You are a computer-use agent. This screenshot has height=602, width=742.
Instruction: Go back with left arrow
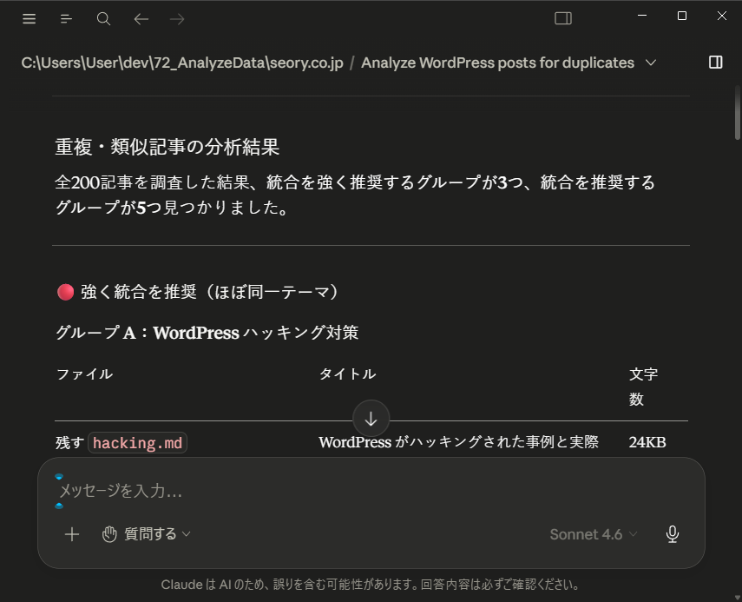[141, 19]
